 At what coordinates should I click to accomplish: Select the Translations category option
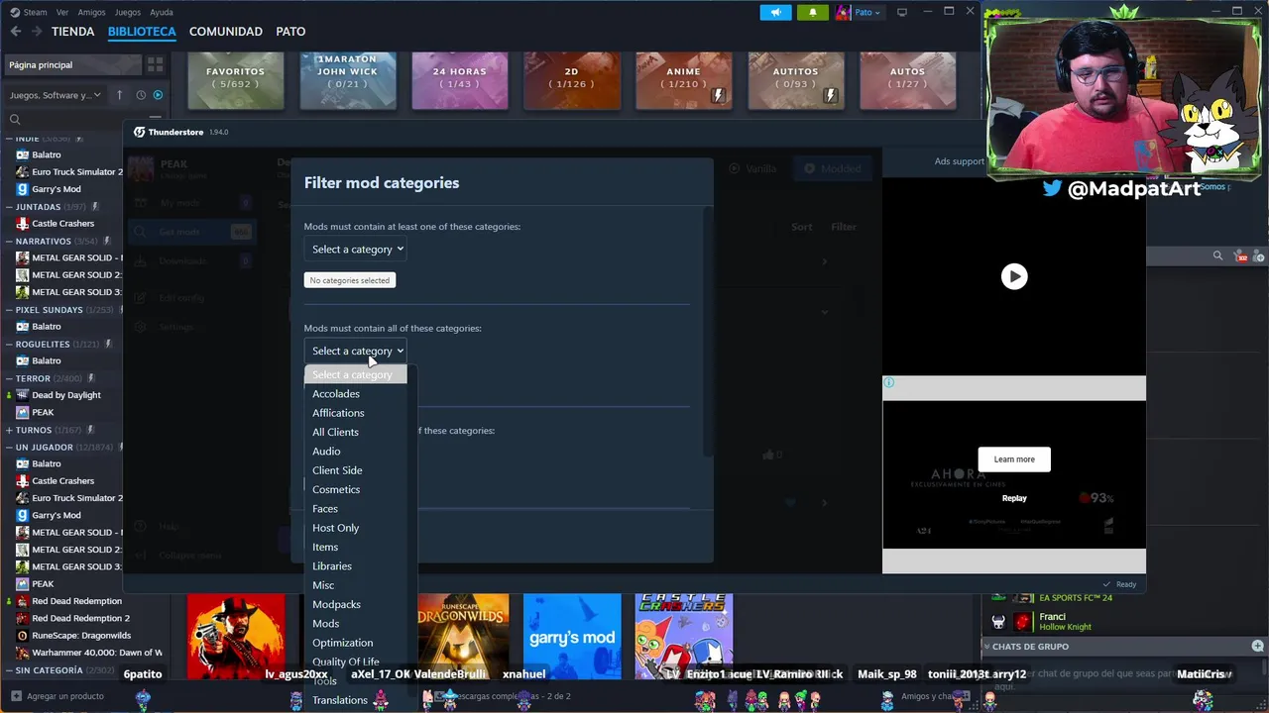click(340, 700)
